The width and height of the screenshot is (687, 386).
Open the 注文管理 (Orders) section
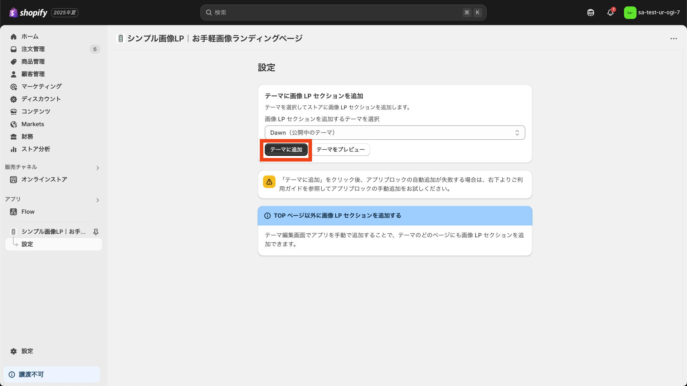tap(33, 49)
